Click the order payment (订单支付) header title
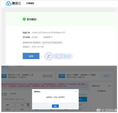118x113 pixels. point(30,3)
